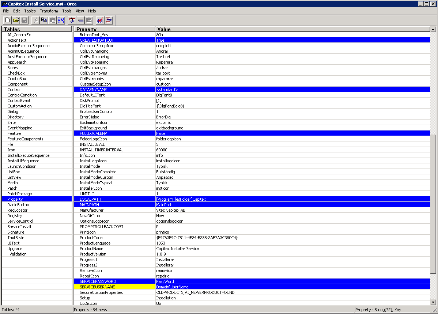The width and height of the screenshot is (438, 314).
Task: Click the Open file folder icon
Action: 16,20
